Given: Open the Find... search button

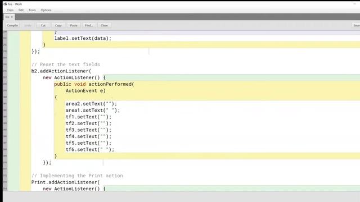Looking at the screenshot, I should click(x=89, y=25).
